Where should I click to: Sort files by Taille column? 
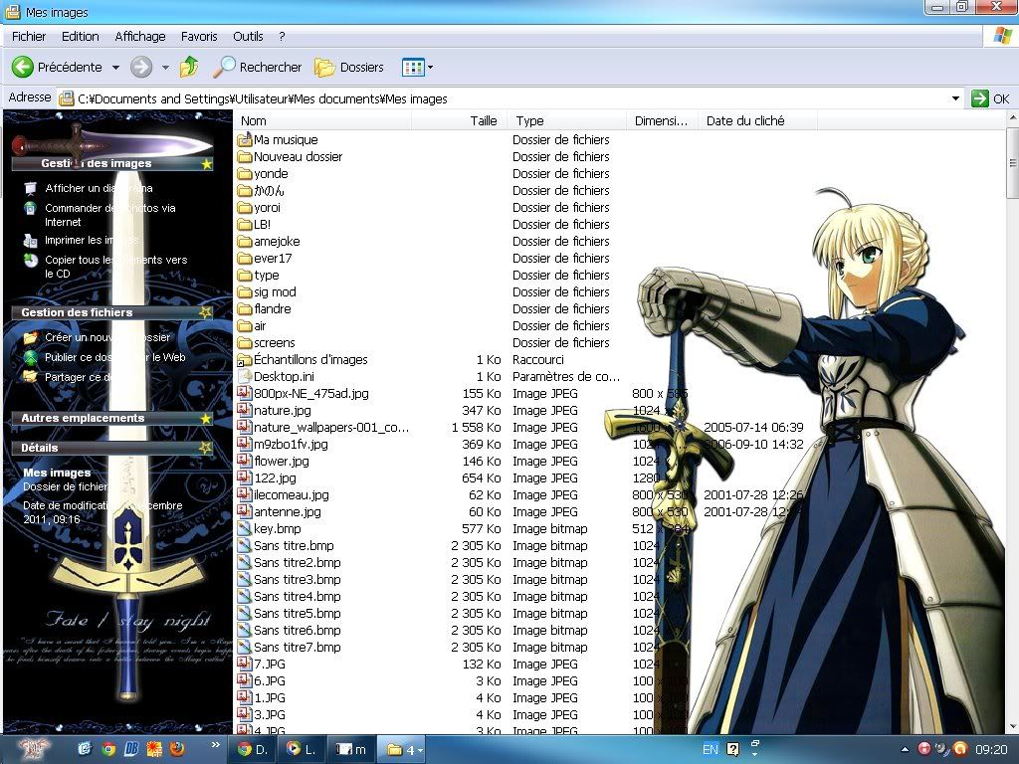[484, 120]
